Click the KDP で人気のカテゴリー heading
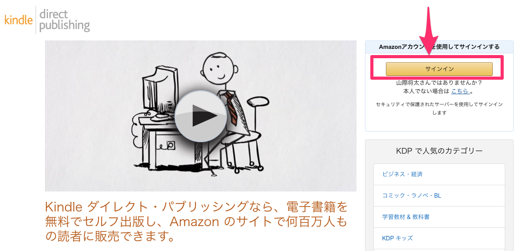This screenshot has width=527, height=251. click(x=439, y=151)
